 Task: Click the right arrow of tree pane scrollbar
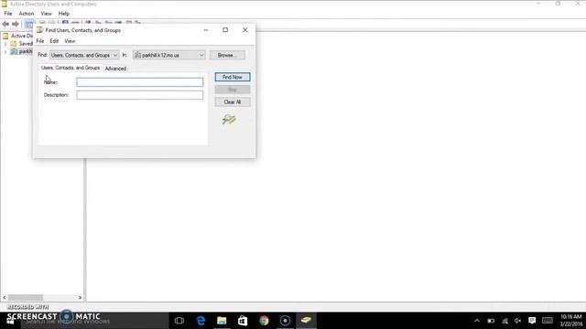click(80, 298)
